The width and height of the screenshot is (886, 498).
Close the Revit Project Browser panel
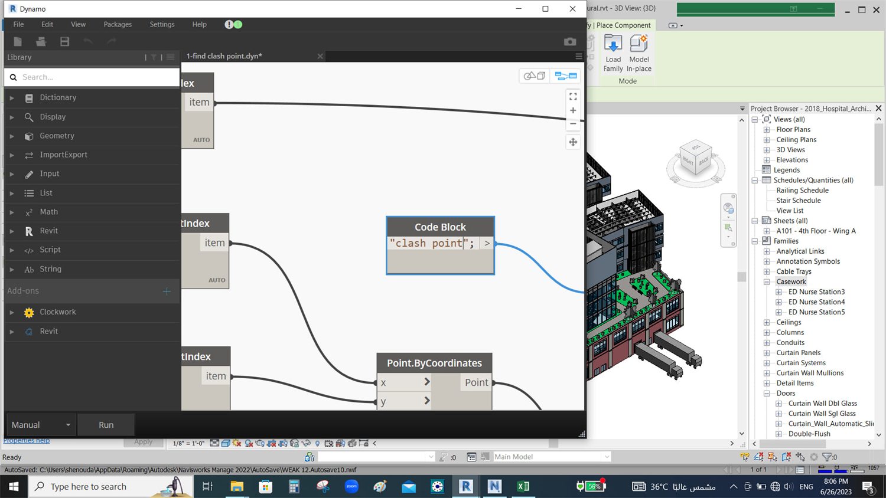click(878, 109)
